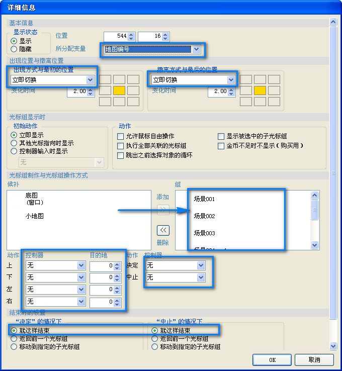Viewport: 342px width, 371px height.
Task: Open the 下 controller dropdown
Action: tap(81, 277)
